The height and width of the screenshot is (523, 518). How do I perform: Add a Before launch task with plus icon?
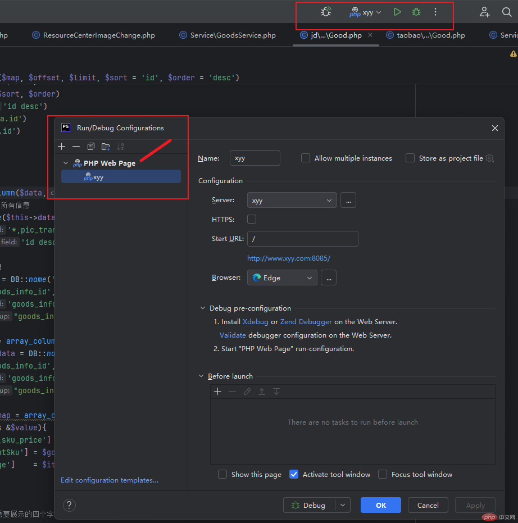coord(218,391)
